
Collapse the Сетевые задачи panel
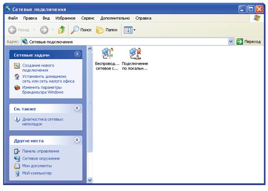[x=77, y=55]
